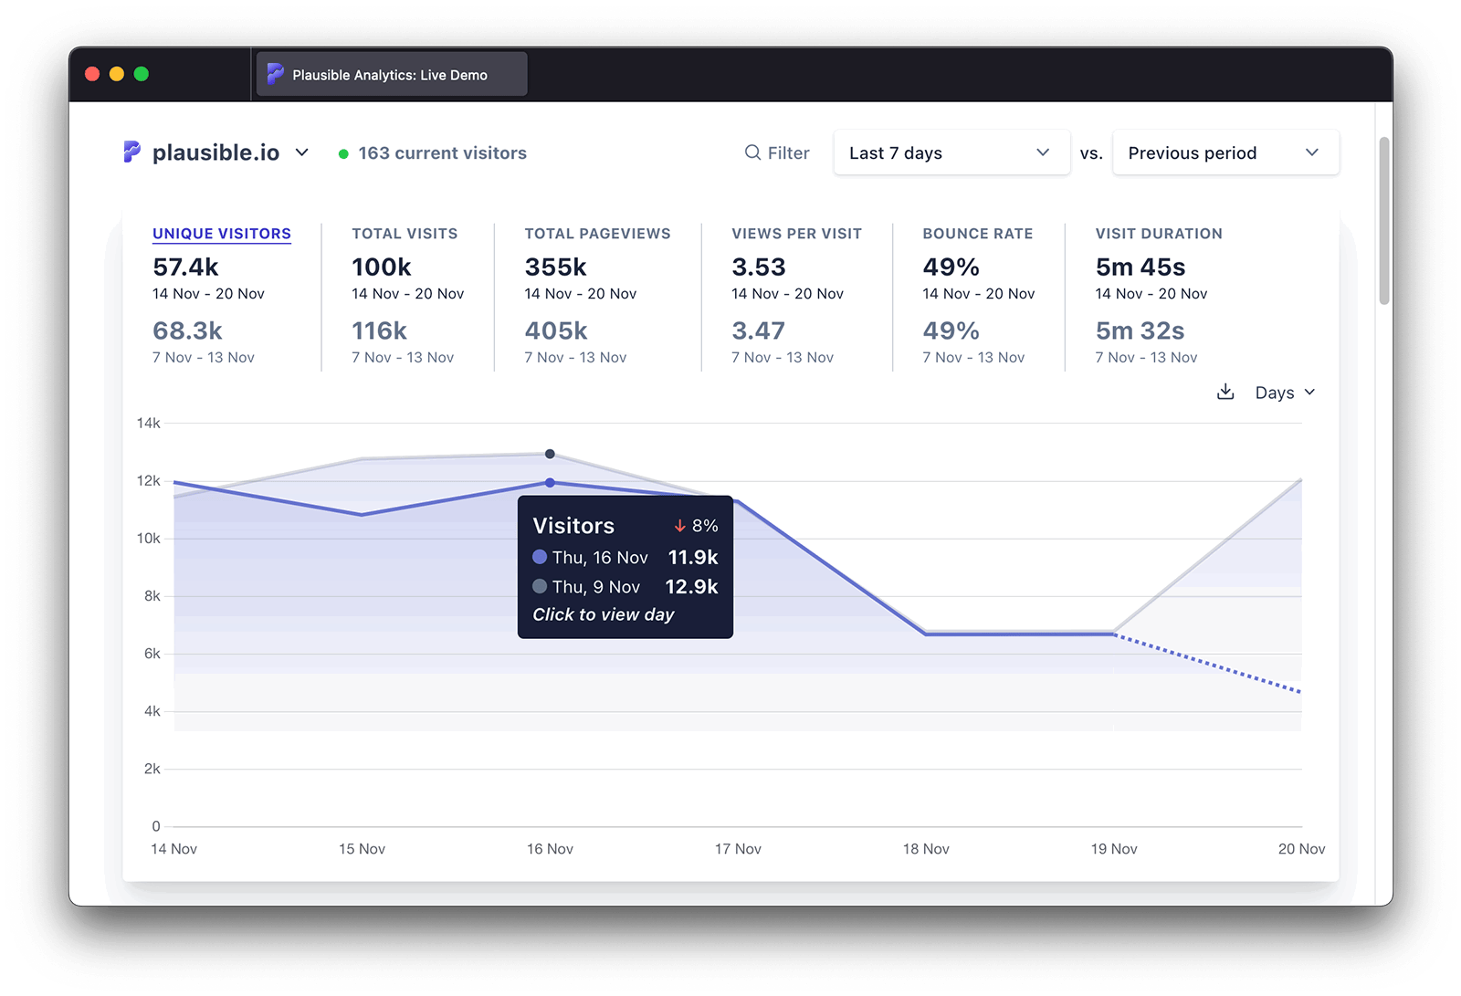
Task: Click the 16 Nov data point on the graph
Action: pyautogui.click(x=550, y=482)
